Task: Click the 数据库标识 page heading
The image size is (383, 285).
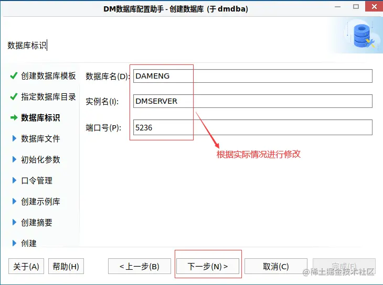Action: pyautogui.click(x=27, y=46)
